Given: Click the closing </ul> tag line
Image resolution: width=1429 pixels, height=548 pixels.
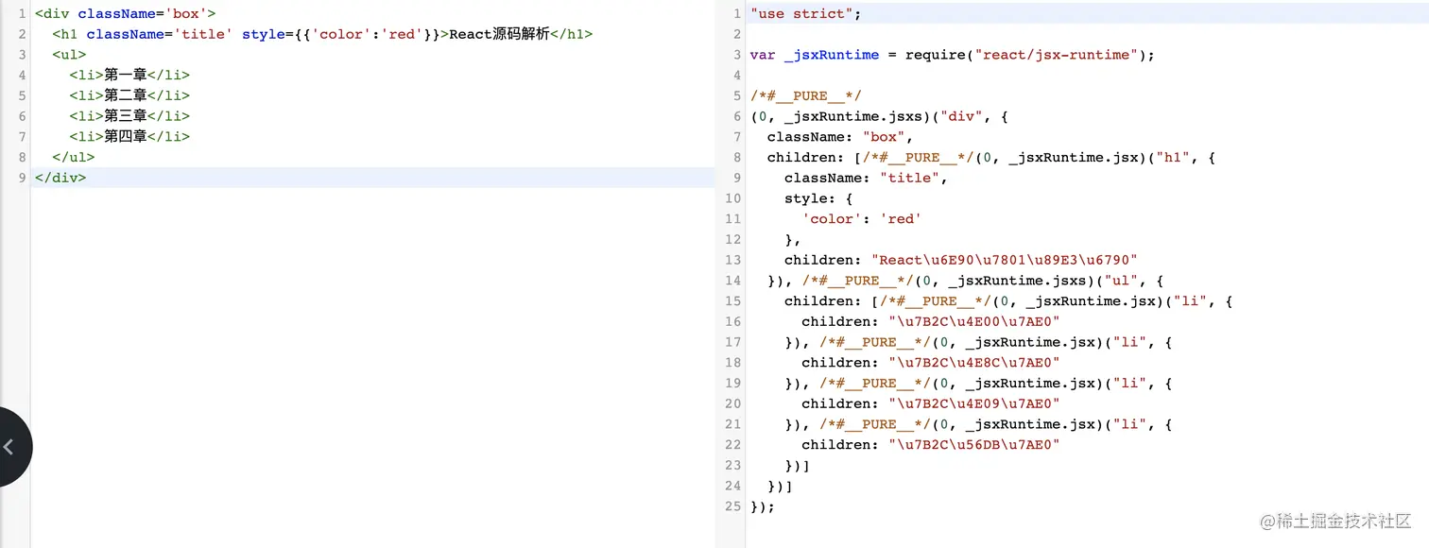Looking at the screenshot, I should pyautogui.click(x=74, y=157).
